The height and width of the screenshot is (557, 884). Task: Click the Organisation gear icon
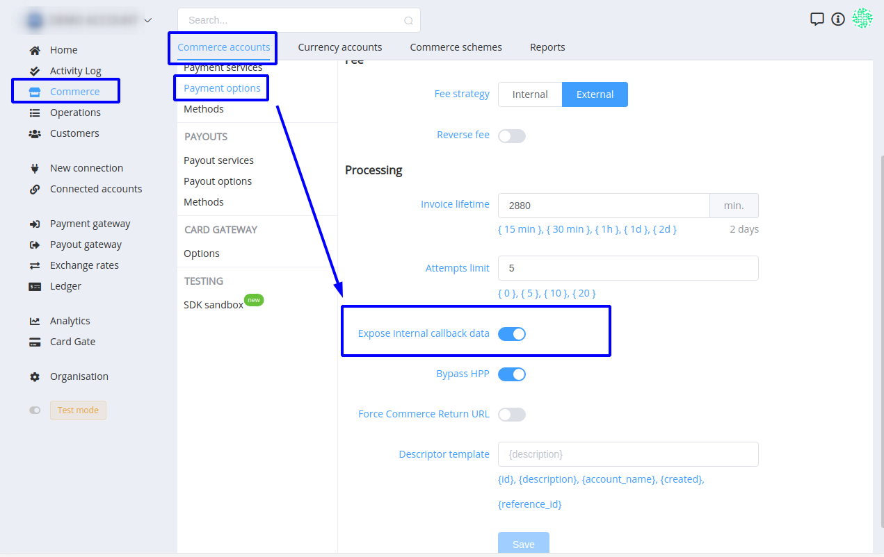point(35,376)
